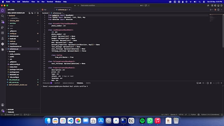Open the Manage gear in activity bar

[3, 111]
